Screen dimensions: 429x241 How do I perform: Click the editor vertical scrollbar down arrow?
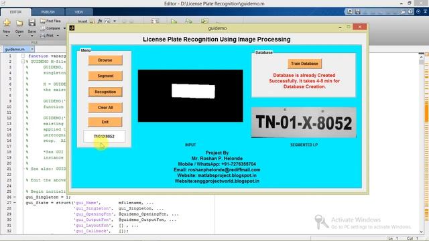click(x=421, y=232)
